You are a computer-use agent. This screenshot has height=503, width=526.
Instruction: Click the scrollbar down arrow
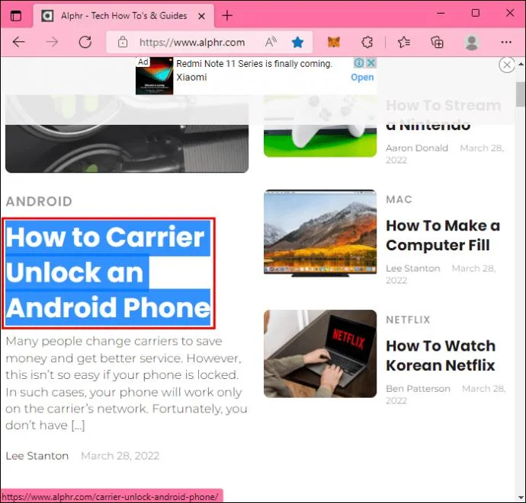point(521,498)
